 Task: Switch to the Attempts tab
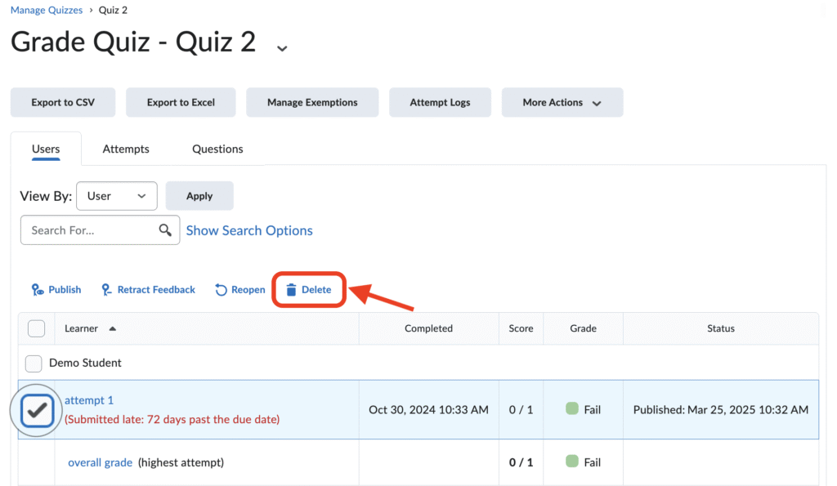coord(126,149)
